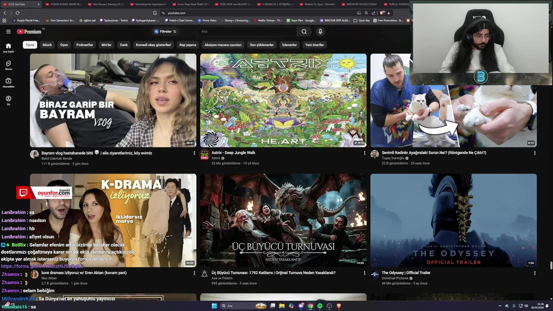Open The Odyssey Official Trailer title
553x311 pixels.
(x=406, y=273)
